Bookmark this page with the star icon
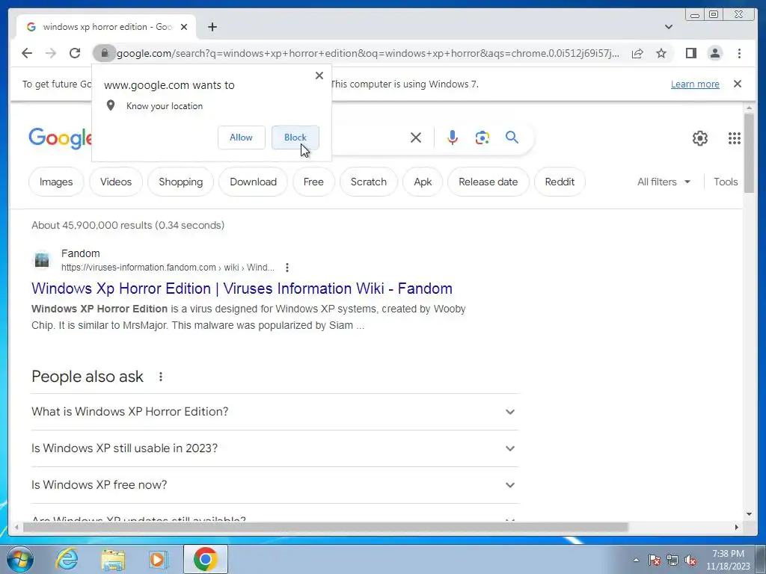The height and width of the screenshot is (574, 766). [x=661, y=53]
